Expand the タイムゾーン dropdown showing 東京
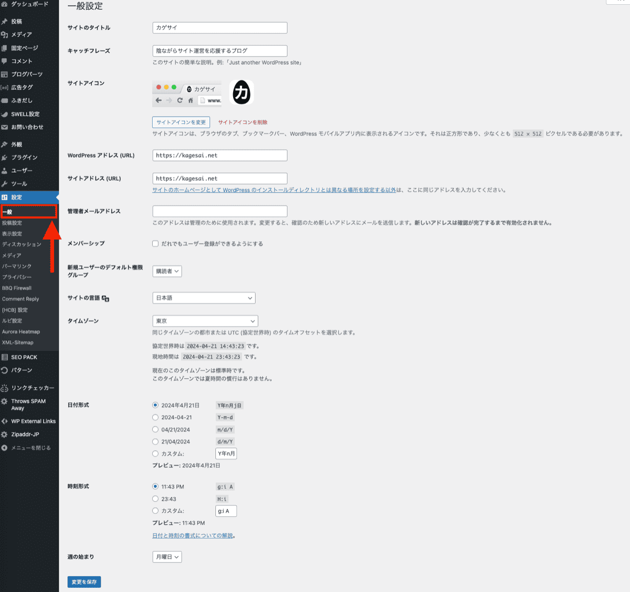 [x=205, y=321]
